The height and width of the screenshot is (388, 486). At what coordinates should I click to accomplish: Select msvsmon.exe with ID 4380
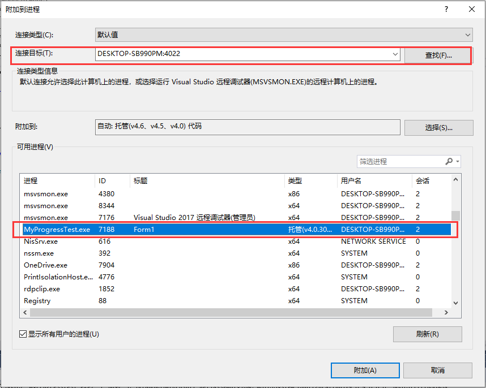(237, 194)
